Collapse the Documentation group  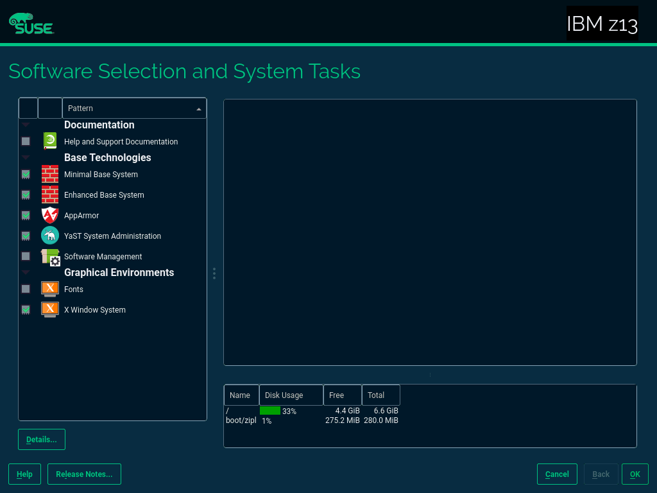tap(26, 125)
